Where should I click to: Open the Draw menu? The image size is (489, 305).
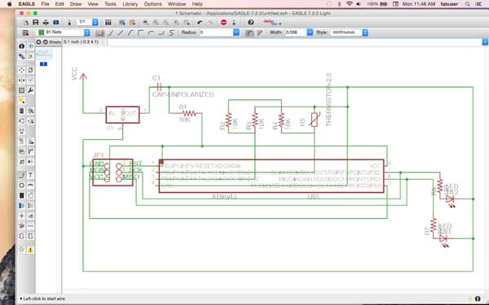click(76, 4)
